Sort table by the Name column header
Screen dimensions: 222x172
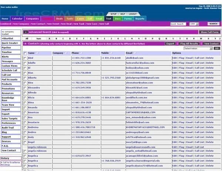click(x=31, y=53)
